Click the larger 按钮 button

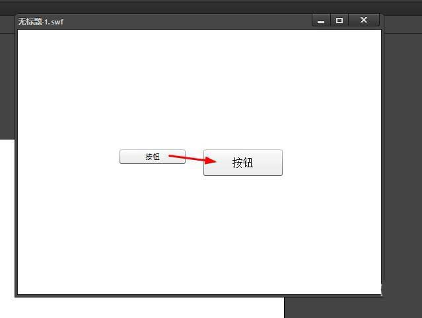coord(243,163)
